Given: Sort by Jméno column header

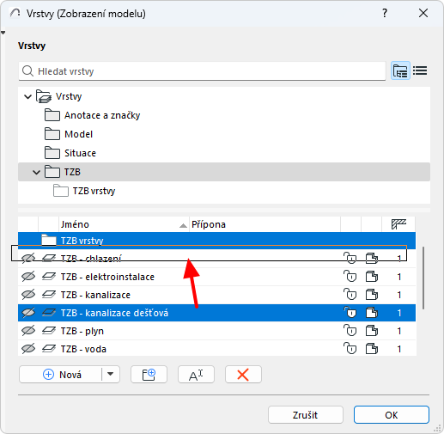Looking at the screenshot, I should [x=124, y=224].
